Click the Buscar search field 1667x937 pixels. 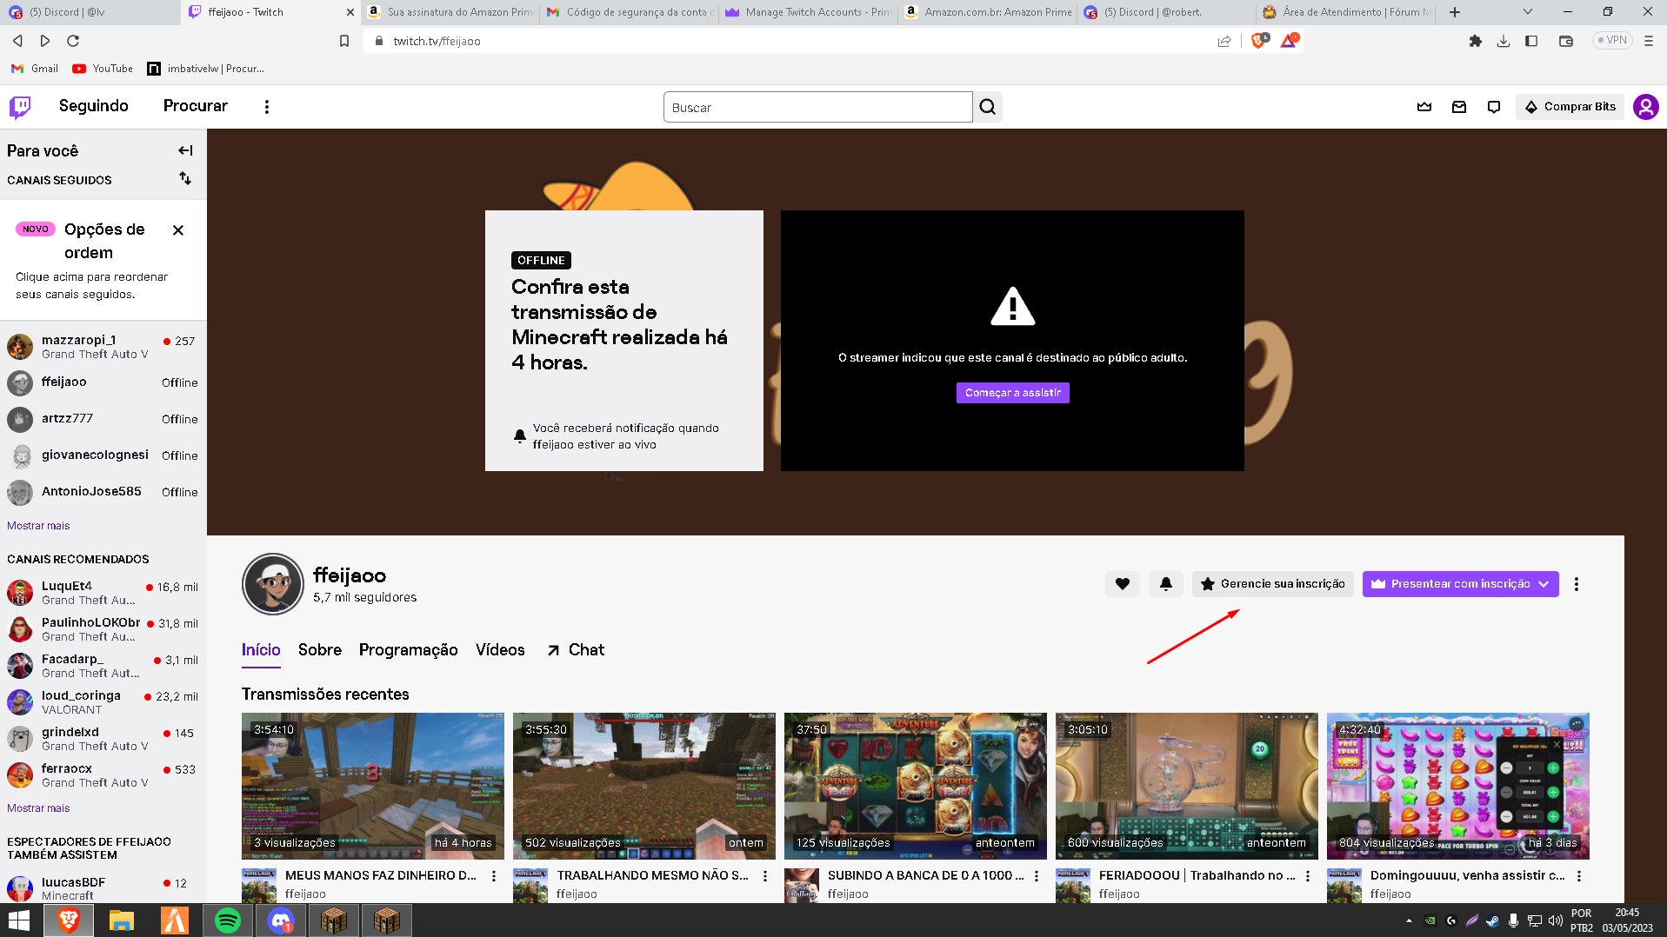point(817,107)
